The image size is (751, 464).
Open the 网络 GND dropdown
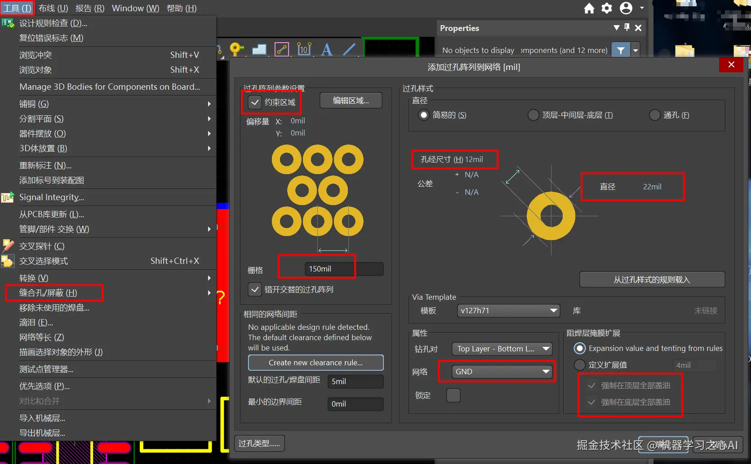pos(502,372)
